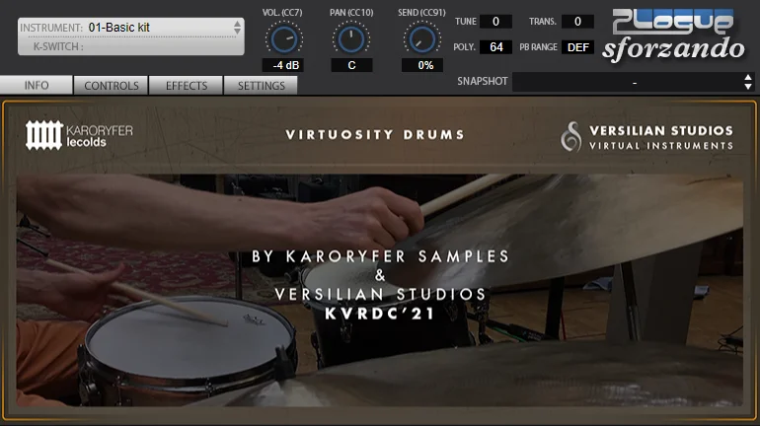
Task: Click the PB RANGE value DEF
Action: tap(577, 47)
